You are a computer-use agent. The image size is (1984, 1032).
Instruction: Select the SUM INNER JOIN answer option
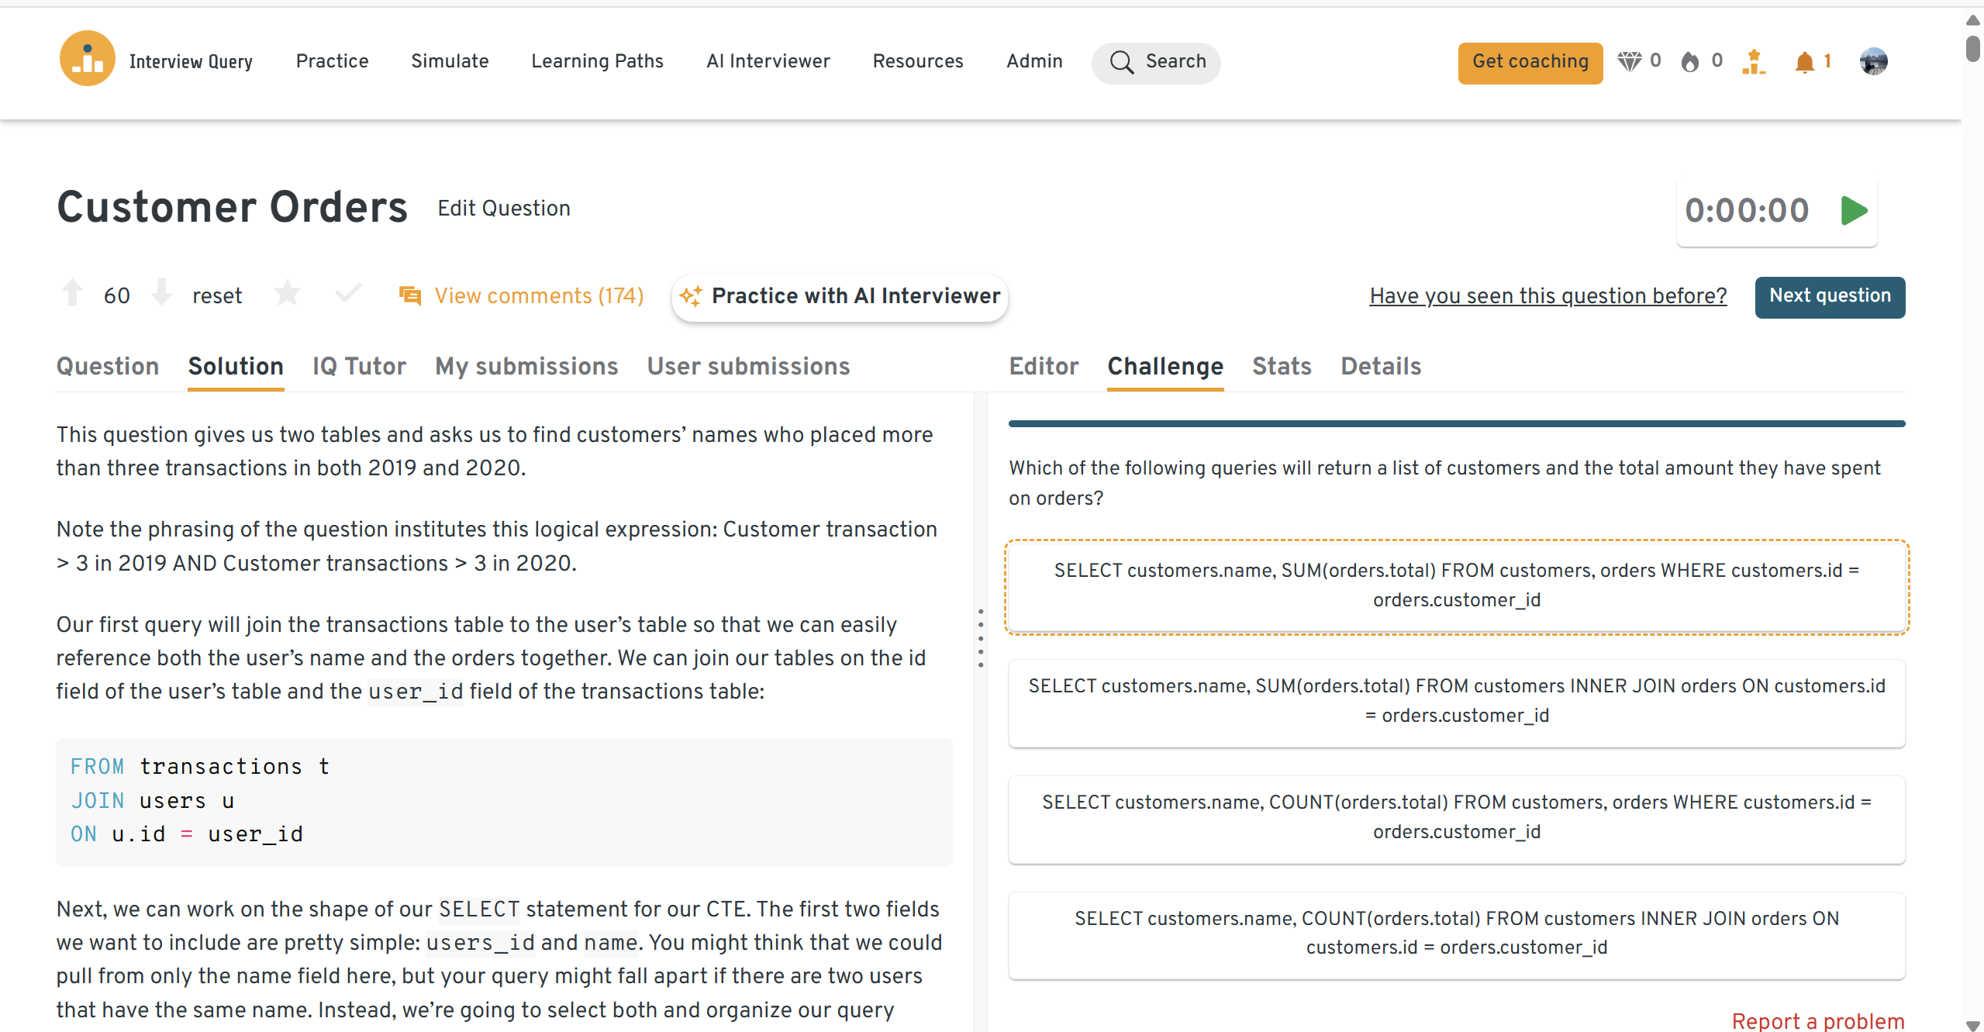coord(1456,701)
